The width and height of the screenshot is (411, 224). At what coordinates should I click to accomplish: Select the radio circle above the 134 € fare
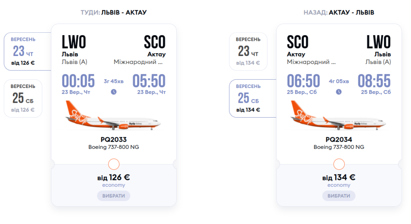pyautogui.click(x=339, y=164)
